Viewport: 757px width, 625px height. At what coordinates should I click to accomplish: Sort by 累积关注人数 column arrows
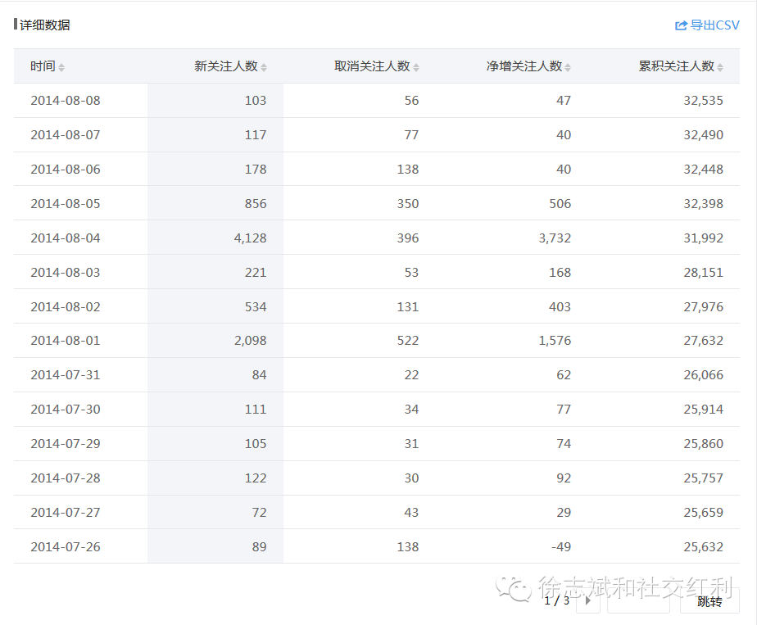pyautogui.click(x=720, y=67)
